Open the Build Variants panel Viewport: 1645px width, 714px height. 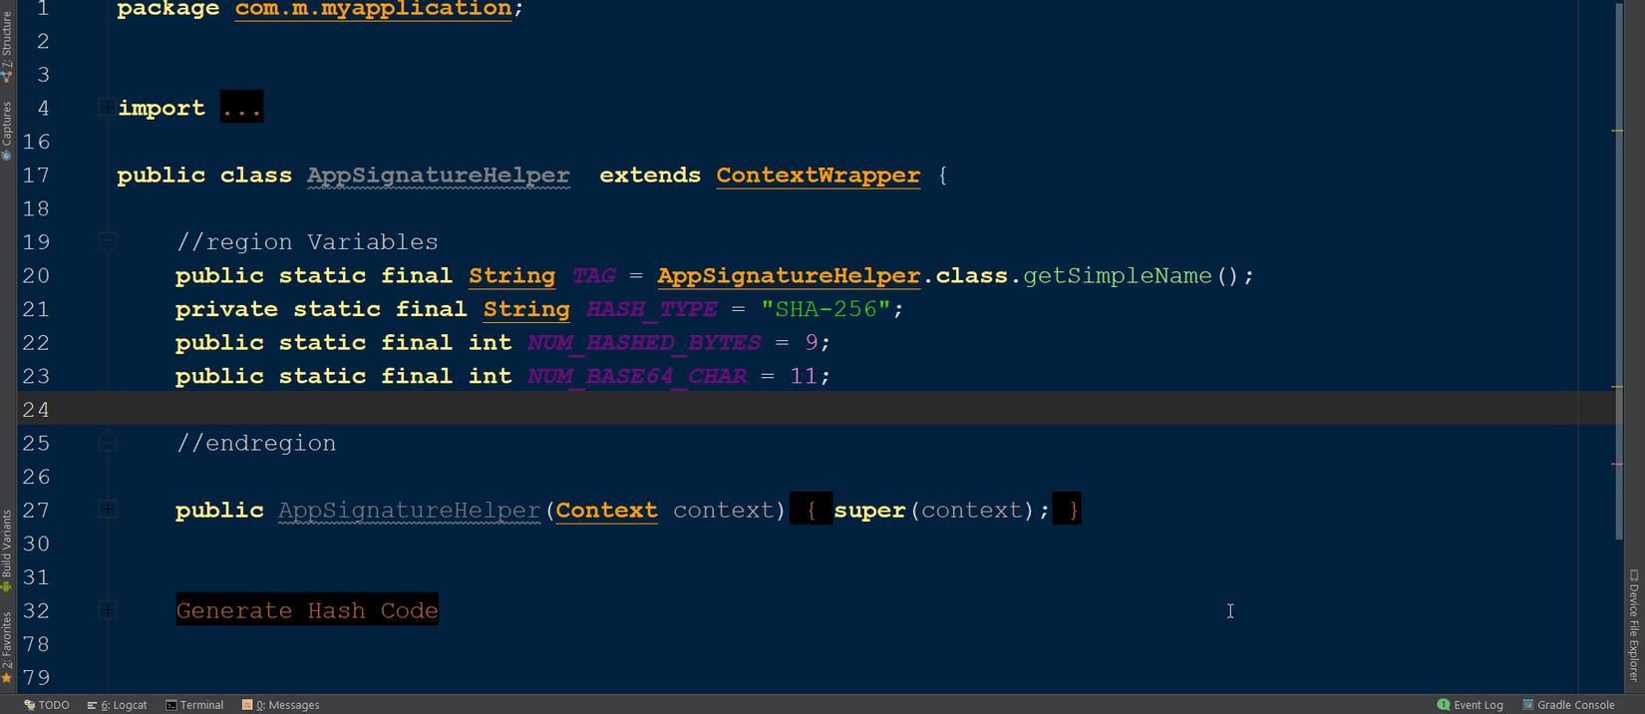(x=7, y=551)
